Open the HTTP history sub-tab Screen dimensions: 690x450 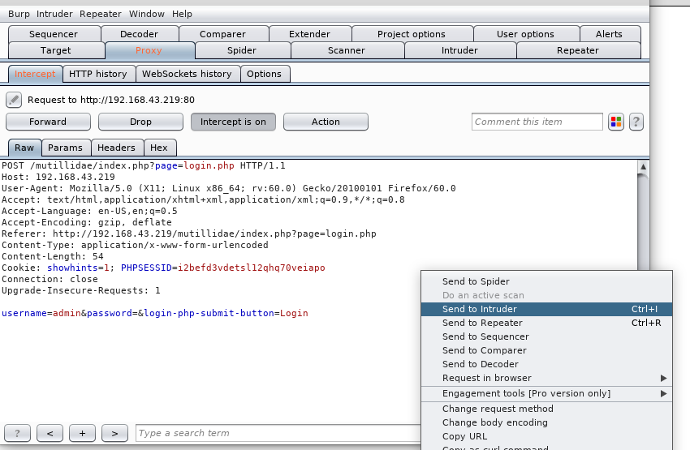point(97,74)
